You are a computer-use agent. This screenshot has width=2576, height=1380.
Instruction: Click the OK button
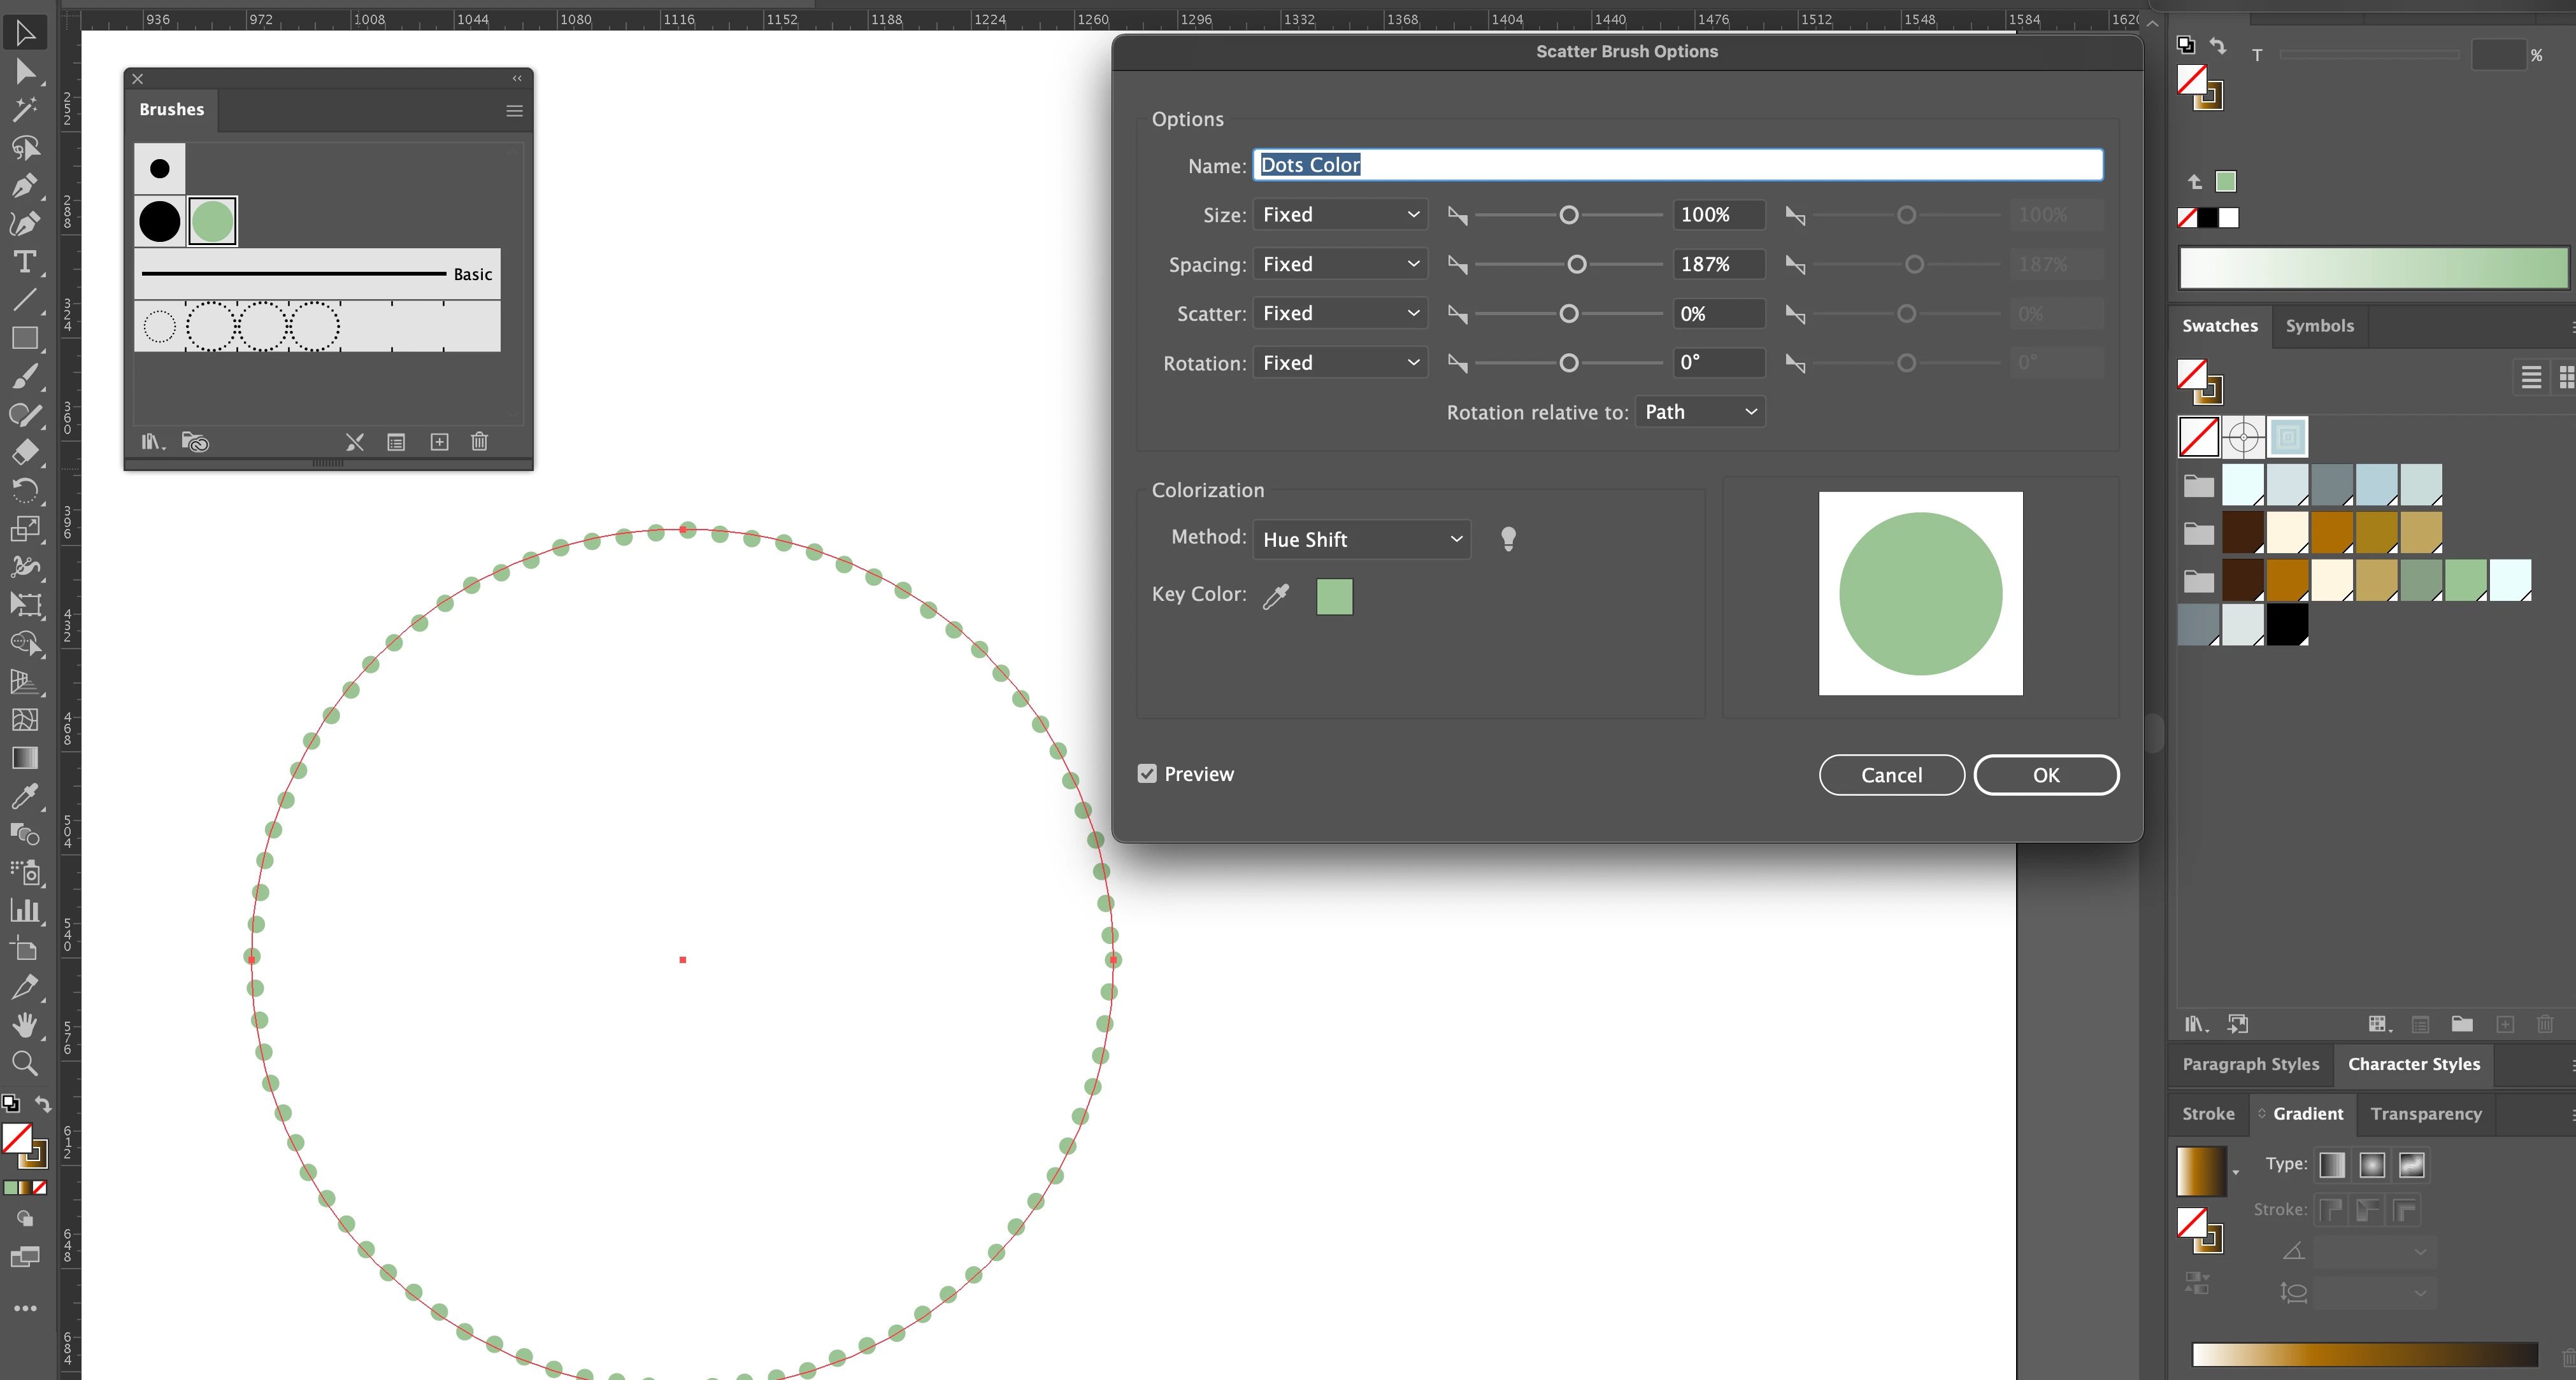coord(2045,775)
